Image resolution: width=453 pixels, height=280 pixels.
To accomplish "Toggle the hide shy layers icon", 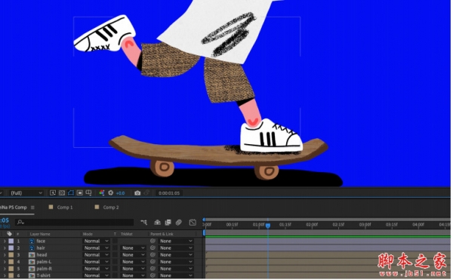I will click(157, 223).
